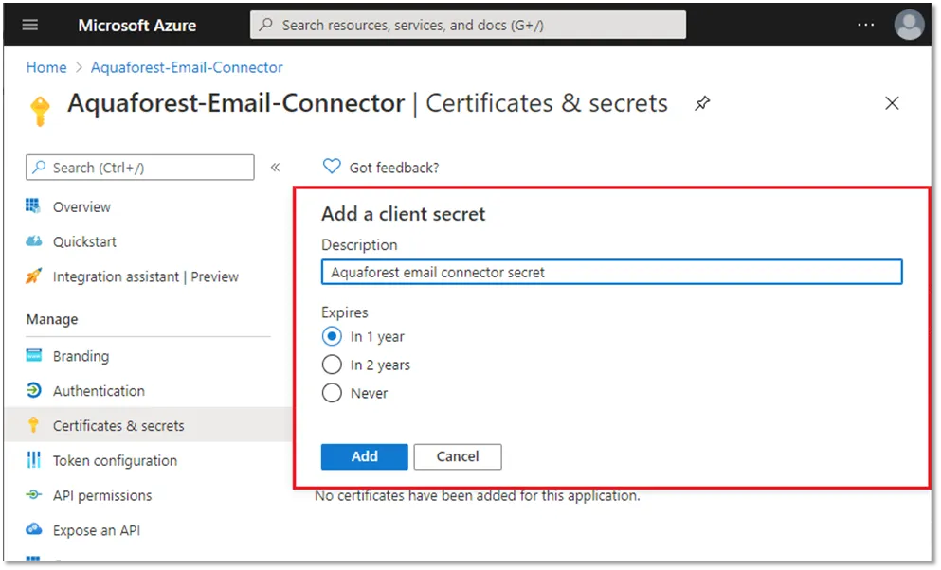This screenshot has width=941, height=570.
Task: Navigate to the Home breadcrumb link
Action: [46, 67]
